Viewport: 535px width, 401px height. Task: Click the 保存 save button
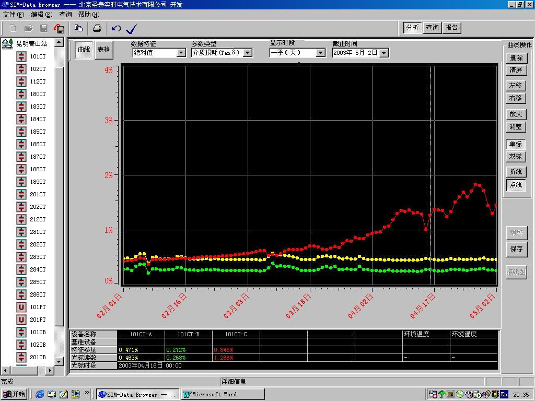(x=517, y=249)
